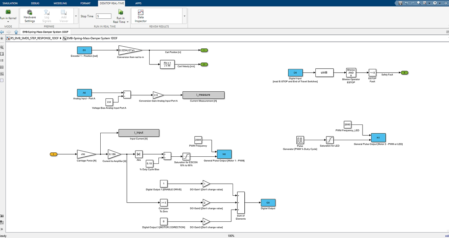Open the APPS ribbon tab
Screen dimensions: 449x238
point(138,3)
